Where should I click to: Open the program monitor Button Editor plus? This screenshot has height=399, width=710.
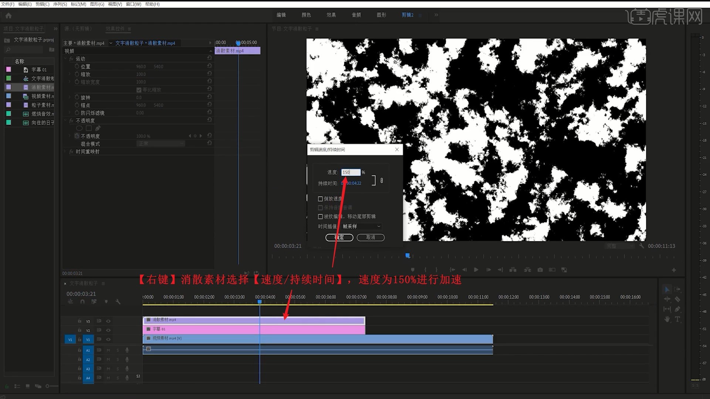674,270
